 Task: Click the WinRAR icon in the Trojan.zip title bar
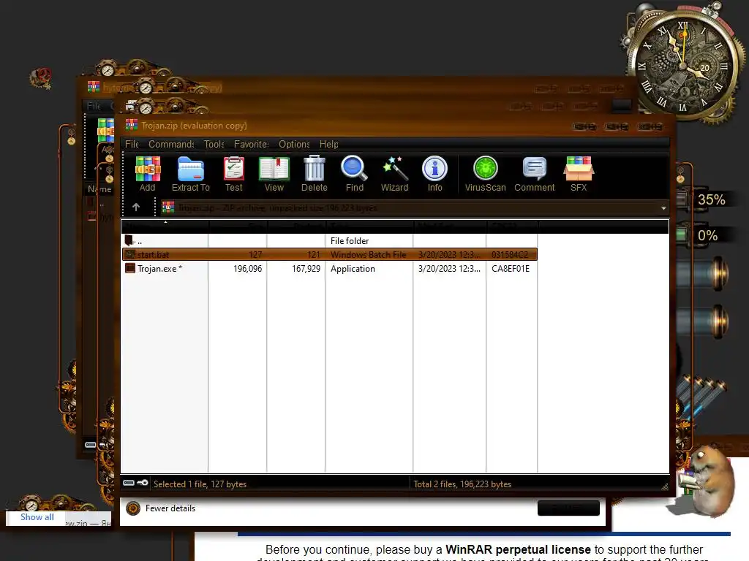pyautogui.click(x=132, y=125)
